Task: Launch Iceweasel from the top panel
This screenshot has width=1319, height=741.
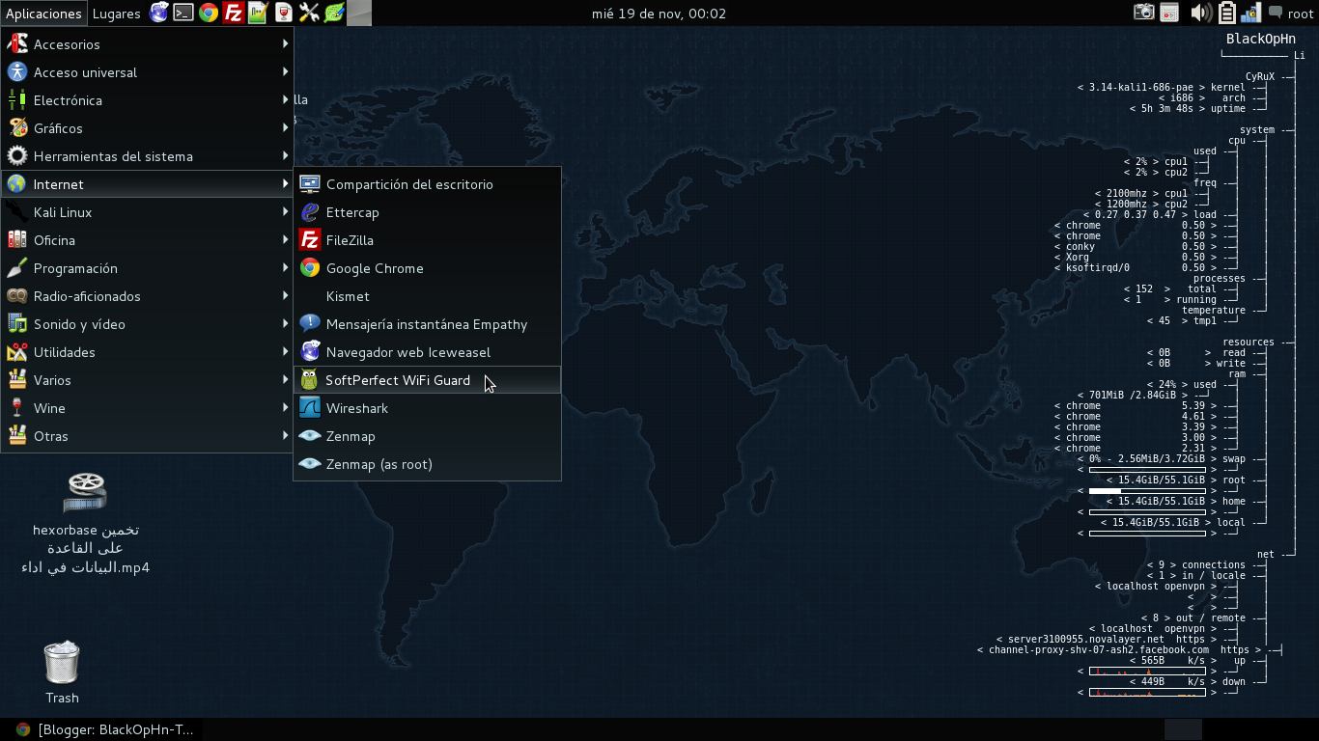Action: tap(158, 13)
